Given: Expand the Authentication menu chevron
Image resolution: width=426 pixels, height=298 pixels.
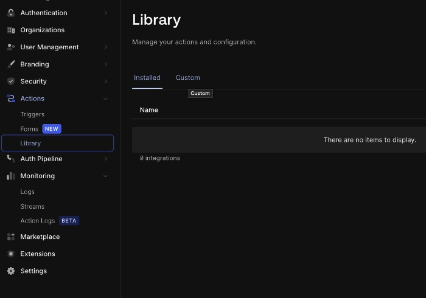Looking at the screenshot, I should coord(105,13).
